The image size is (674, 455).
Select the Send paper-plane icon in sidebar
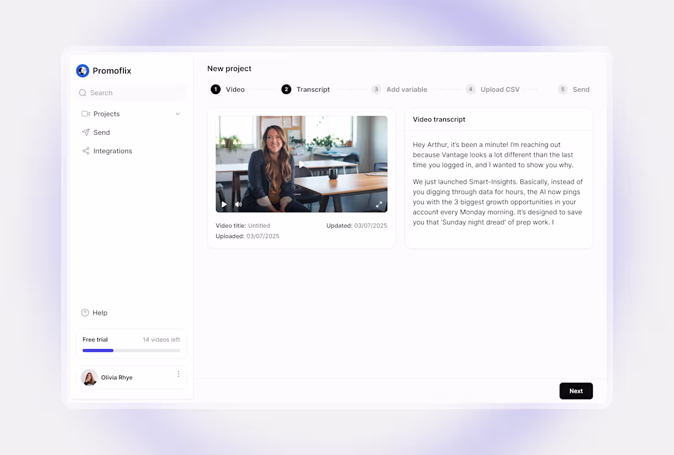pyautogui.click(x=86, y=132)
